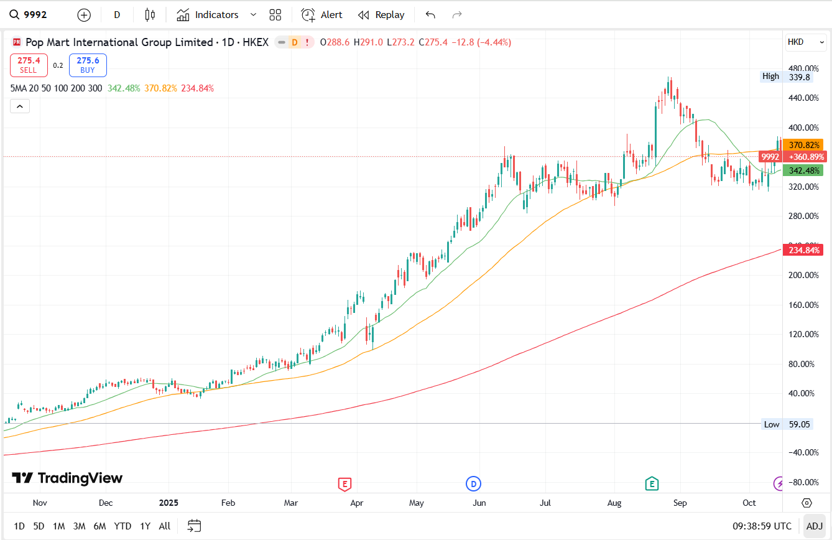
Task: Select the 5MA 20 50 100 200 300 indicator legend
Action: 56,88
